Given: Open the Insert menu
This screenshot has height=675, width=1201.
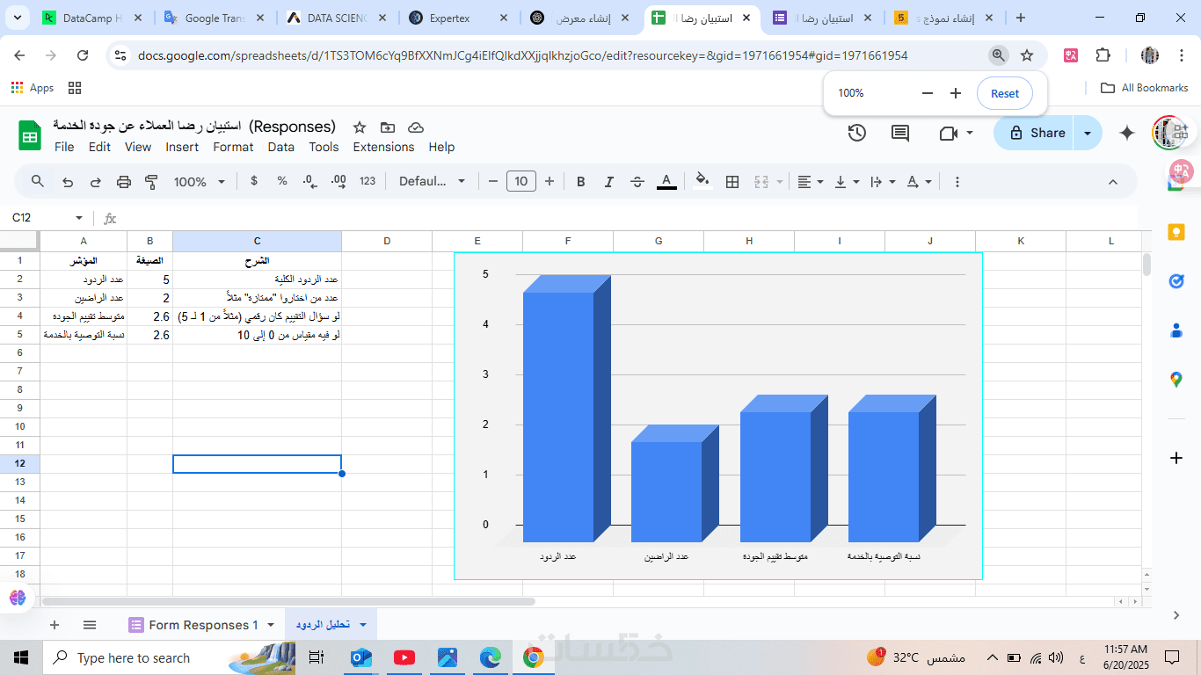Looking at the screenshot, I should click(182, 147).
